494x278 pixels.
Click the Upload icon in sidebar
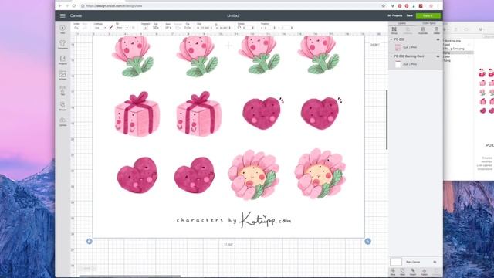coord(63,121)
